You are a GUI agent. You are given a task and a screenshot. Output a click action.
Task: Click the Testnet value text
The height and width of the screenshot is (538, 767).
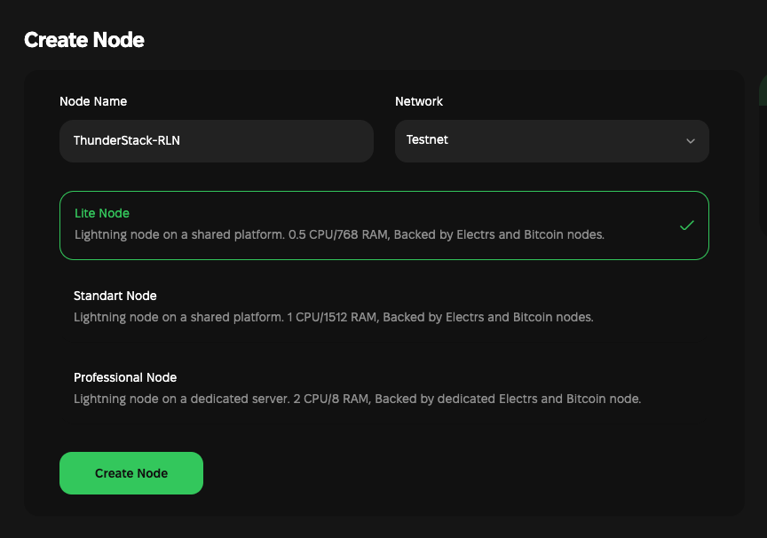coord(427,140)
